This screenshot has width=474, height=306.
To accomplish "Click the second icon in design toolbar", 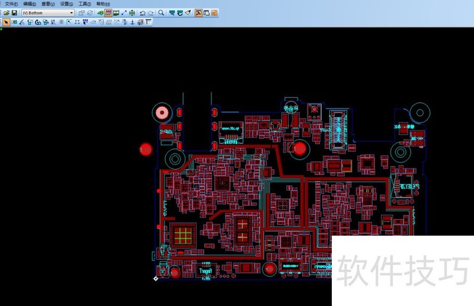I will click(x=14, y=22).
